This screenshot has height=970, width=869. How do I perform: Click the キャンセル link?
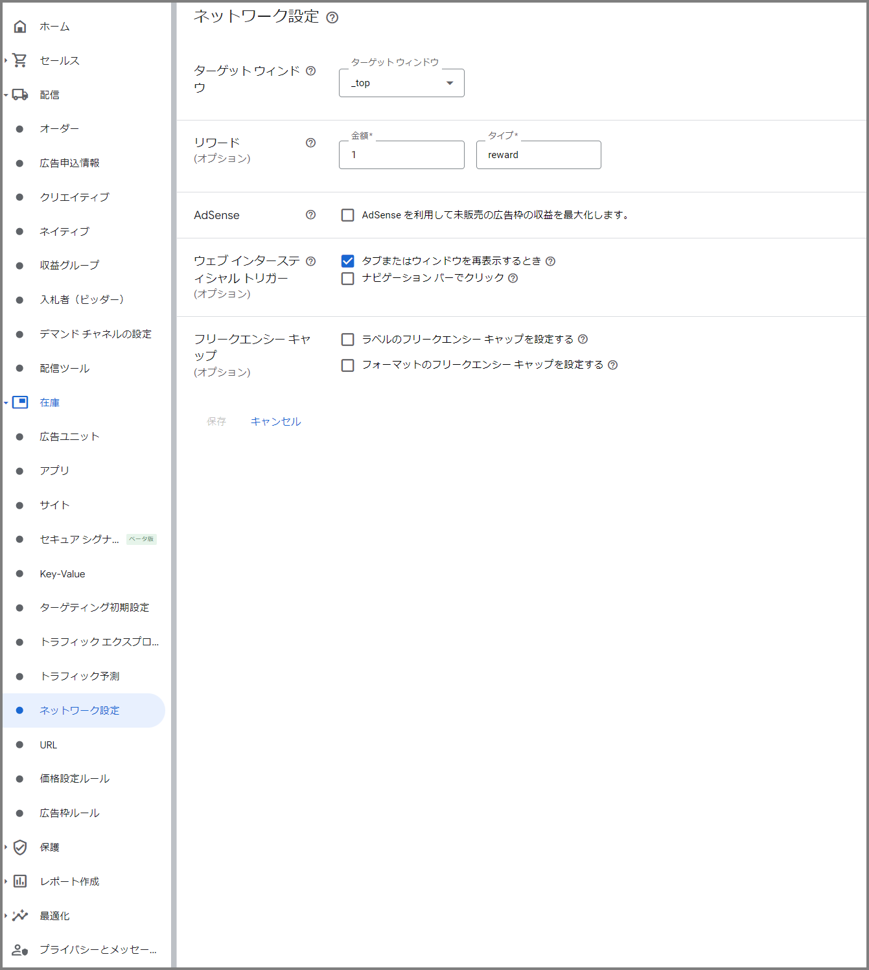[x=275, y=421]
